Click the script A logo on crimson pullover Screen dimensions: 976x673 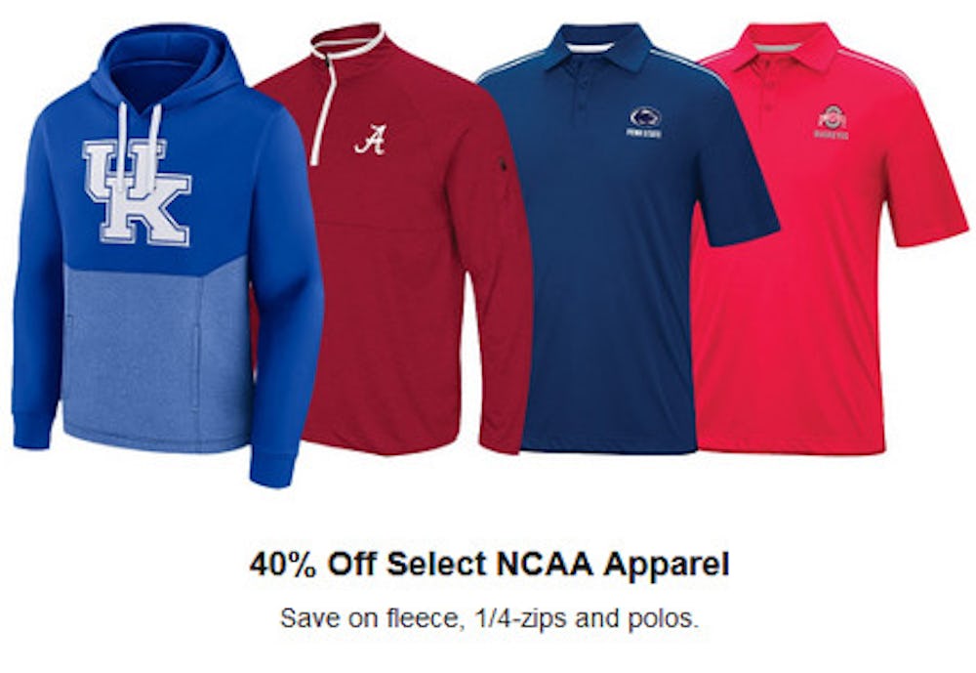[369, 142]
